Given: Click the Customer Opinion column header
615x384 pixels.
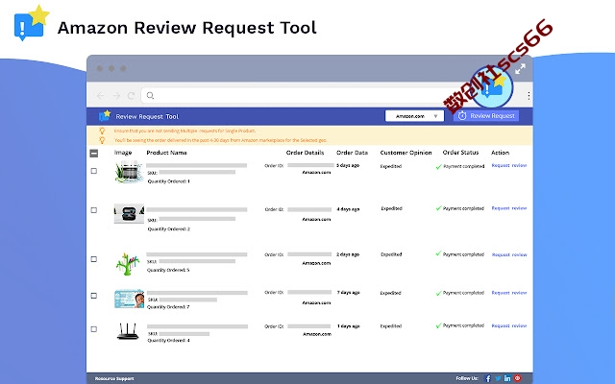Looking at the screenshot, I should 406,153.
